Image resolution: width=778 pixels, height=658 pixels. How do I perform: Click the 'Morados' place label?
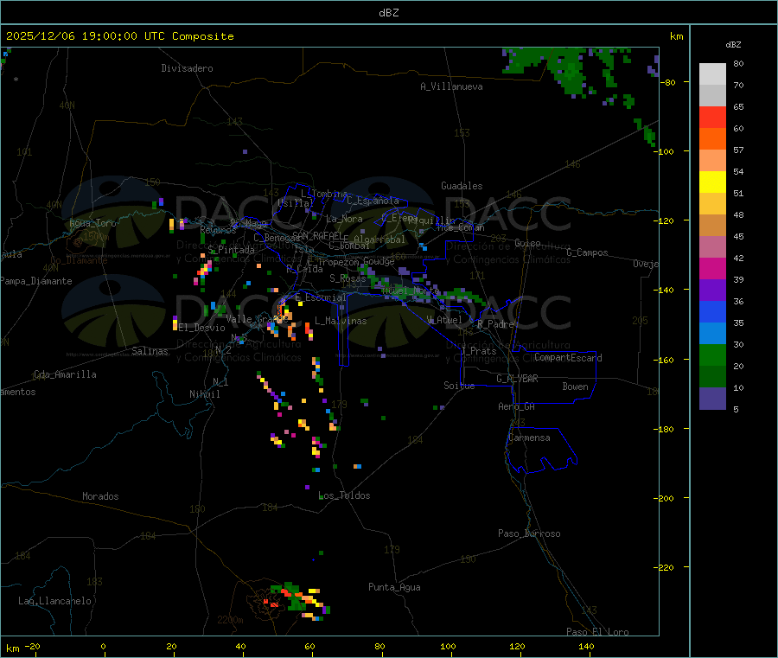100,496
